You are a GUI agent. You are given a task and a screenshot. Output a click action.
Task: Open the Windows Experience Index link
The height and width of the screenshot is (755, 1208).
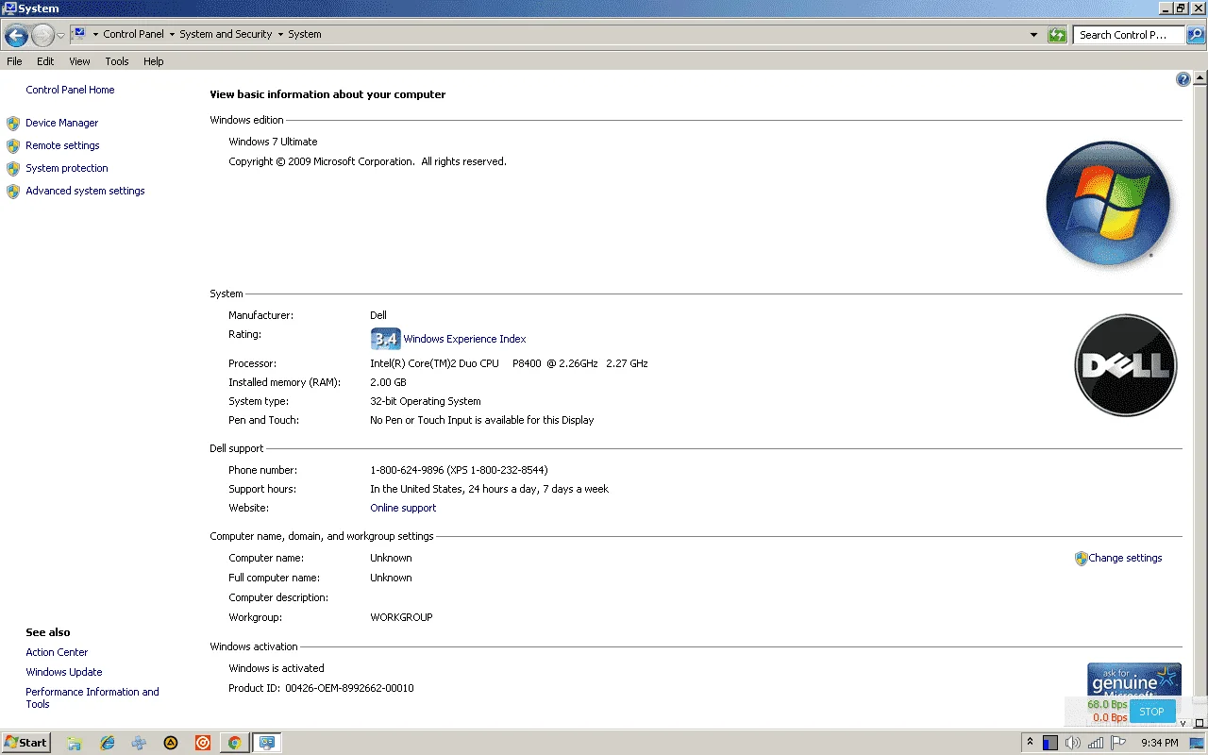click(x=464, y=339)
